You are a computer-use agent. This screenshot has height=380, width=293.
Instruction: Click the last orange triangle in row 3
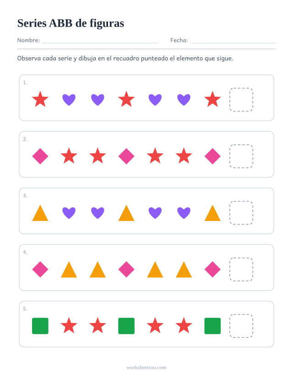(x=212, y=213)
